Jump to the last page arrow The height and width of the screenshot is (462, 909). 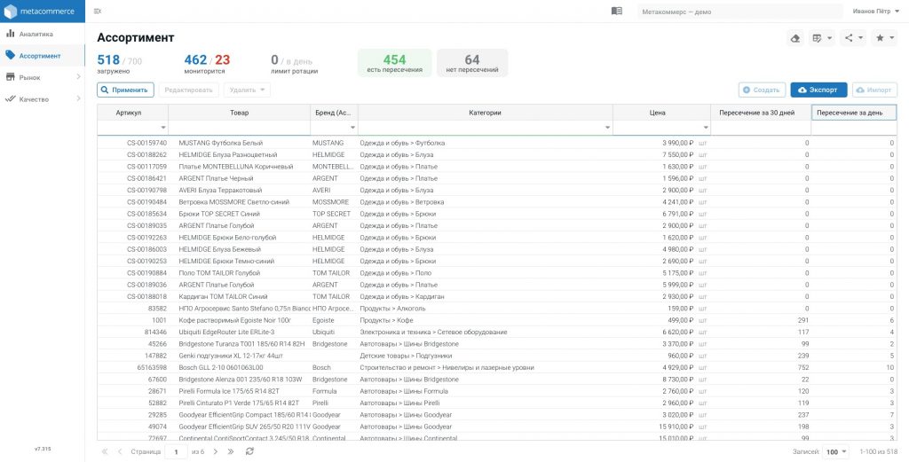[x=230, y=451]
